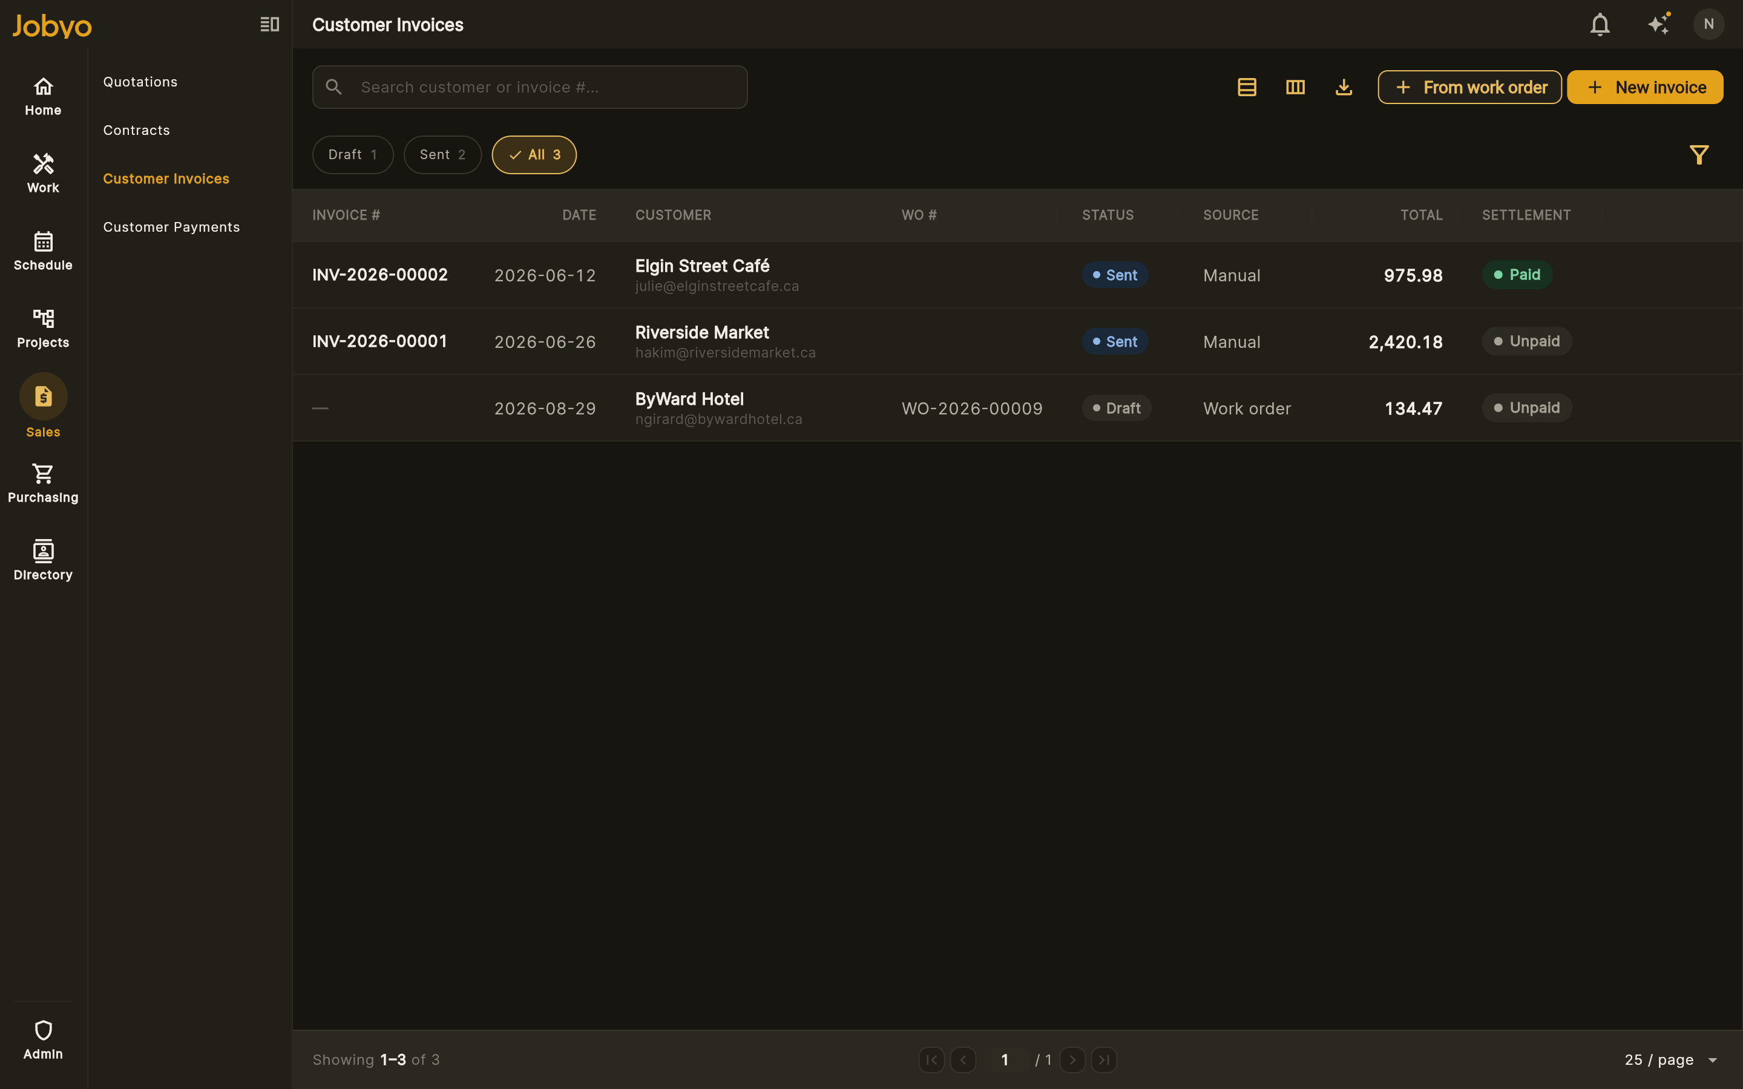1743x1089 pixels.
Task: Sort by SOURCE column header
Action: tap(1231, 215)
